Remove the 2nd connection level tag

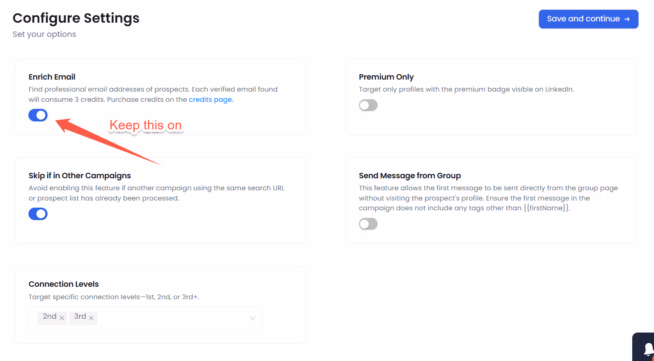point(61,317)
